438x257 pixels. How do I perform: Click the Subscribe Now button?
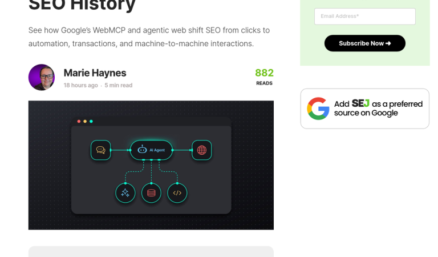click(365, 43)
